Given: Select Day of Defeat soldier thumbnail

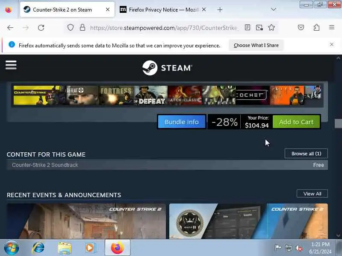Looking at the screenshot, I should pos(151,95).
